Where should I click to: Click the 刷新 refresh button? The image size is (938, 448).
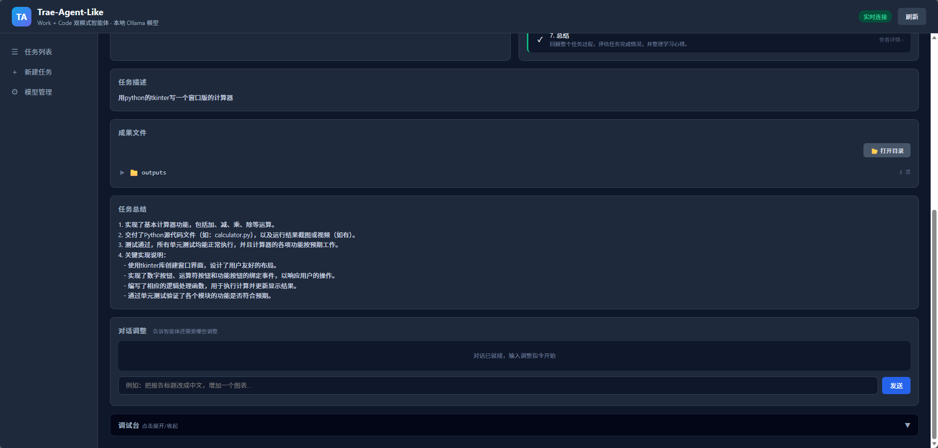point(912,17)
